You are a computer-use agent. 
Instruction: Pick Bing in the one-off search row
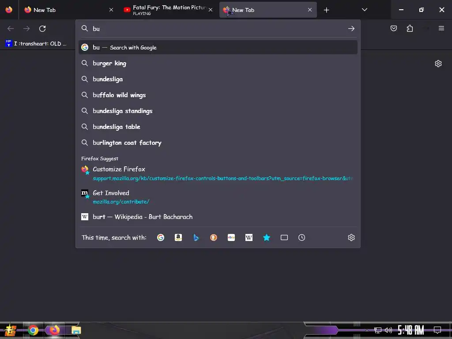pos(196,237)
